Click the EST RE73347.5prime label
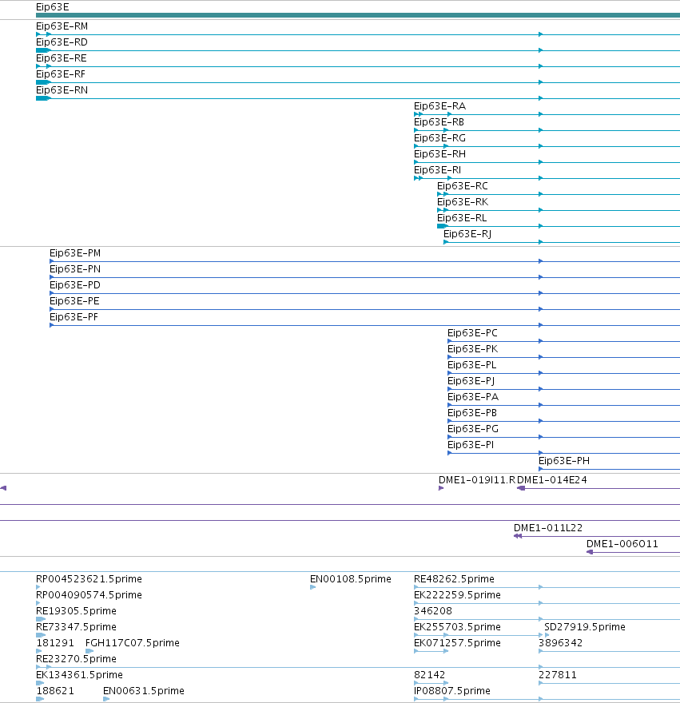The image size is (680, 703). [x=76, y=627]
